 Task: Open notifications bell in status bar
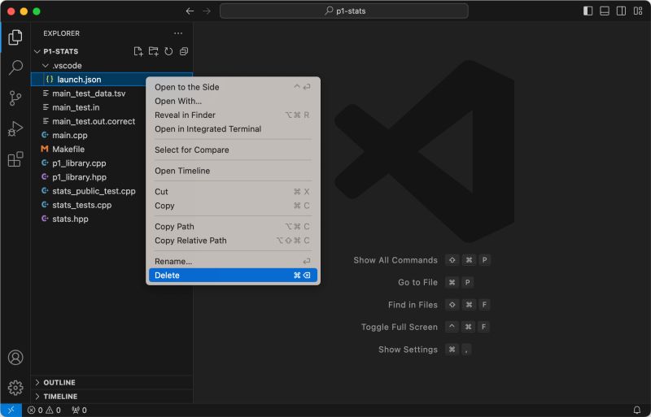(x=637, y=410)
